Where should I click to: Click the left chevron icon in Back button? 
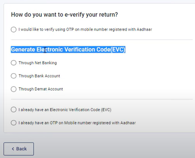click(x=13, y=149)
